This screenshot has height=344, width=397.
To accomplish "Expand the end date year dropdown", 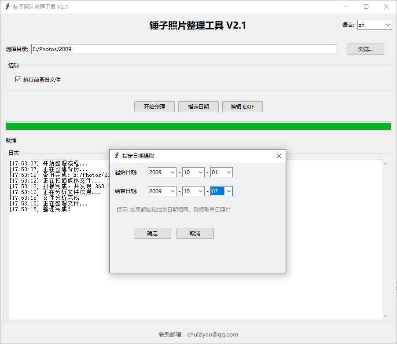I will pyautogui.click(x=172, y=191).
